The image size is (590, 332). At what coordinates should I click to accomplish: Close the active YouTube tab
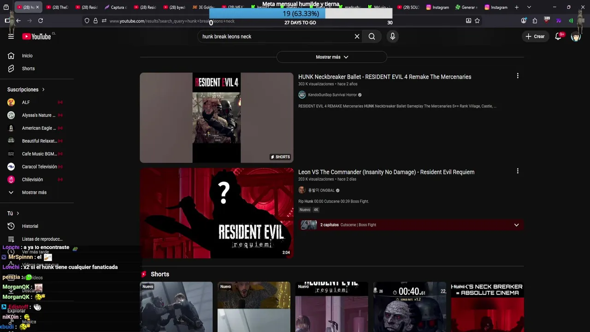click(37, 7)
